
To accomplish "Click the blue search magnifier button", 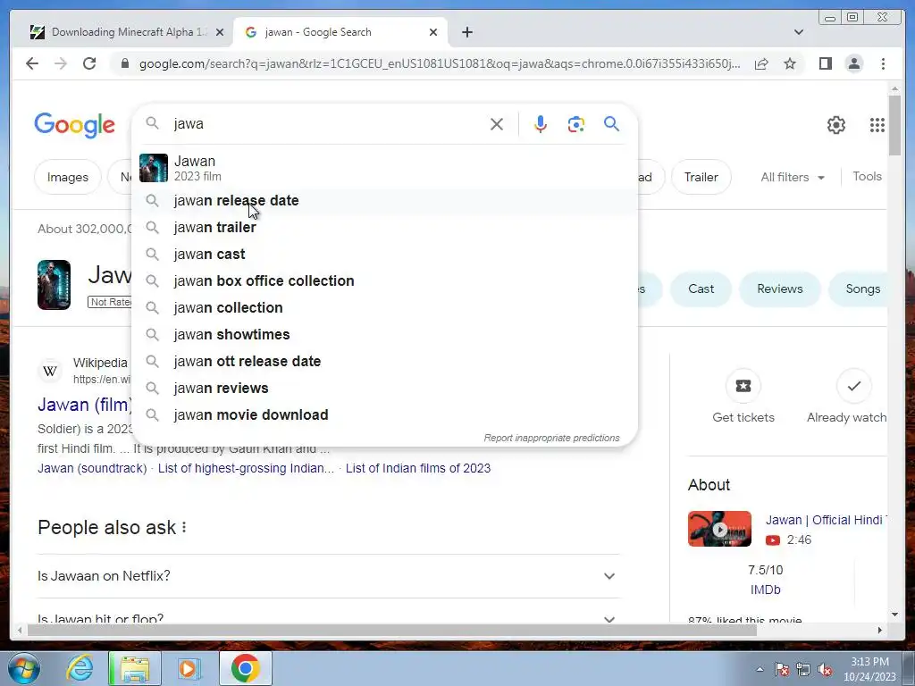I will pos(611,123).
